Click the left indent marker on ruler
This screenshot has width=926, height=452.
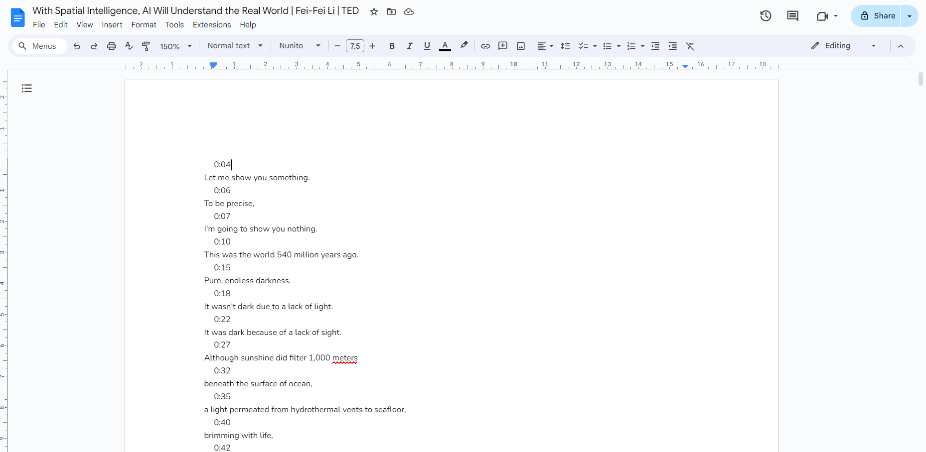213,65
